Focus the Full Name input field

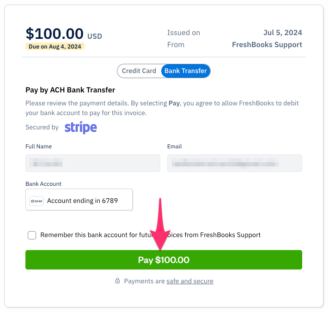(92, 163)
